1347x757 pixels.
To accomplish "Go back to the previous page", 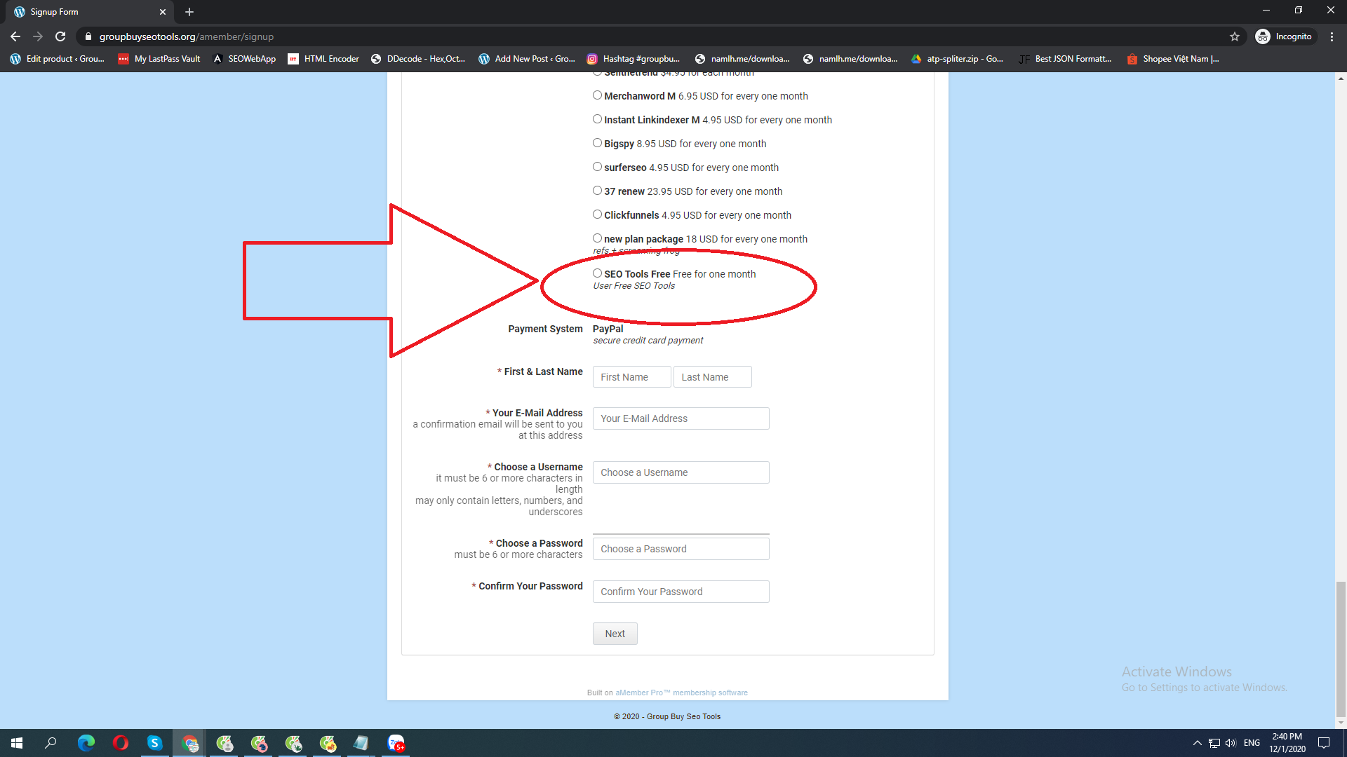I will 15,36.
